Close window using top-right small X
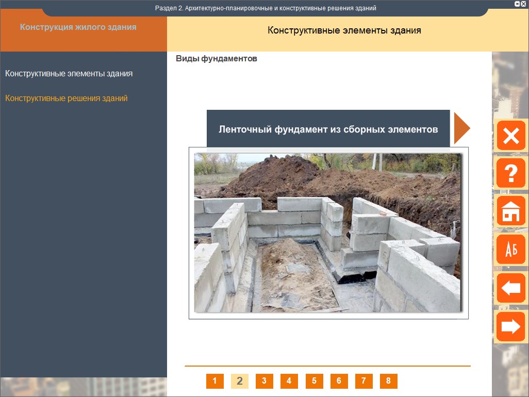 (x=523, y=4)
